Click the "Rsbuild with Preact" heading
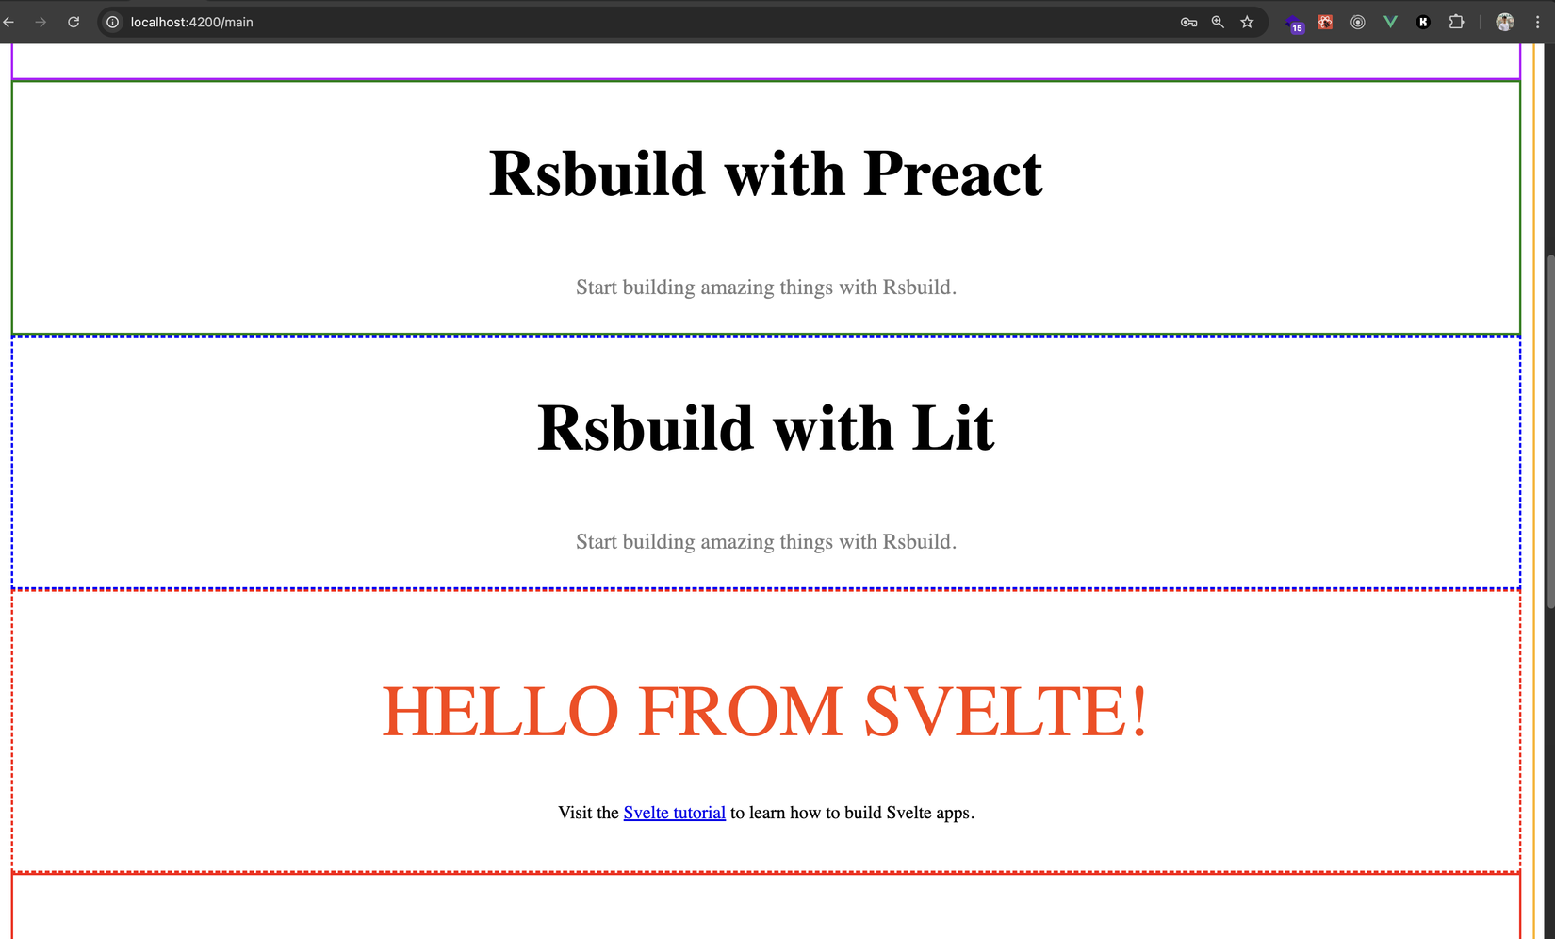The image size is (1555, 939). click(766, 174)
